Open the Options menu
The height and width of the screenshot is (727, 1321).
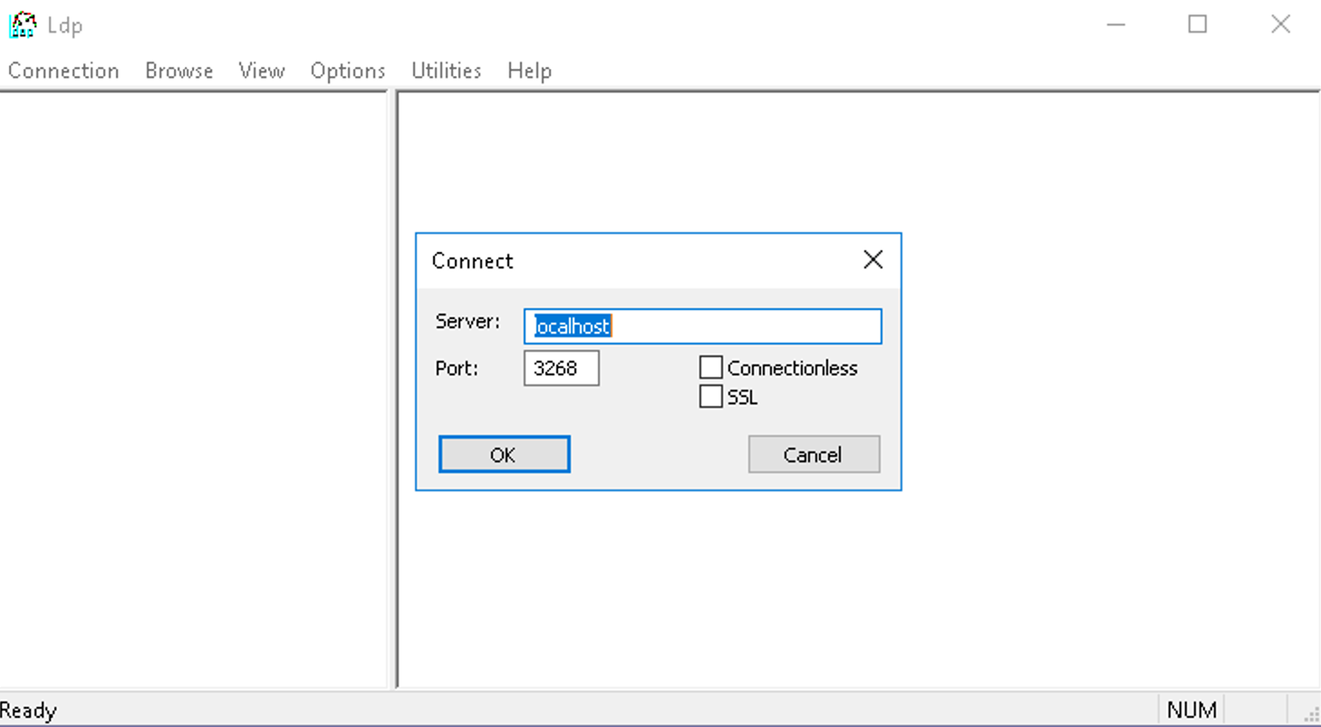pos(347,71)
